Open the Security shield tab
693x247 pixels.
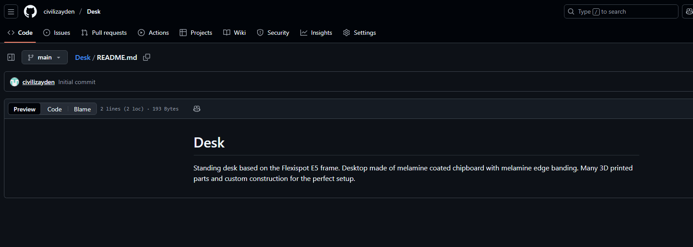[273, 33]
